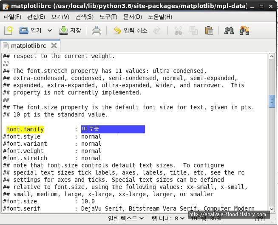Click the #font.style line
Viewport: 278px width, 225px height.
(x=52, y=136)
